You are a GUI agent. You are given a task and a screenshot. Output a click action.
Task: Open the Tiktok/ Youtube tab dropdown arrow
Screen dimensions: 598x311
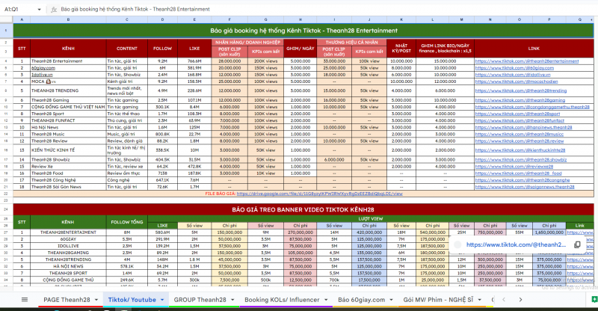[162, 300]
